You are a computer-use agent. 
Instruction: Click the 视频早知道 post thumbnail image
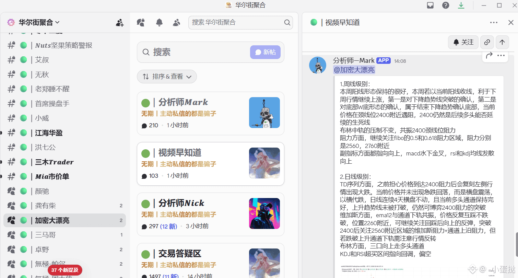pos(264,163)
